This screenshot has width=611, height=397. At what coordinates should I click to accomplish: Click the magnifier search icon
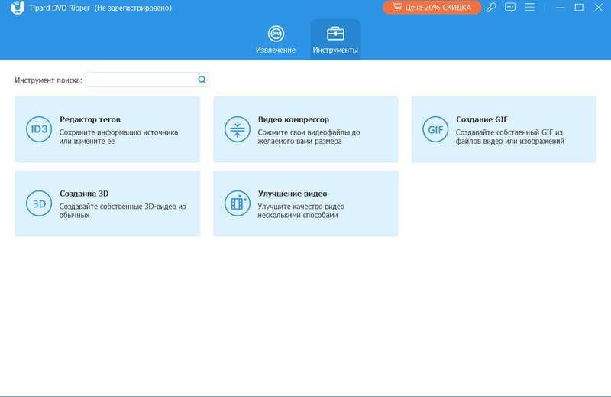(x=202, y=80)
